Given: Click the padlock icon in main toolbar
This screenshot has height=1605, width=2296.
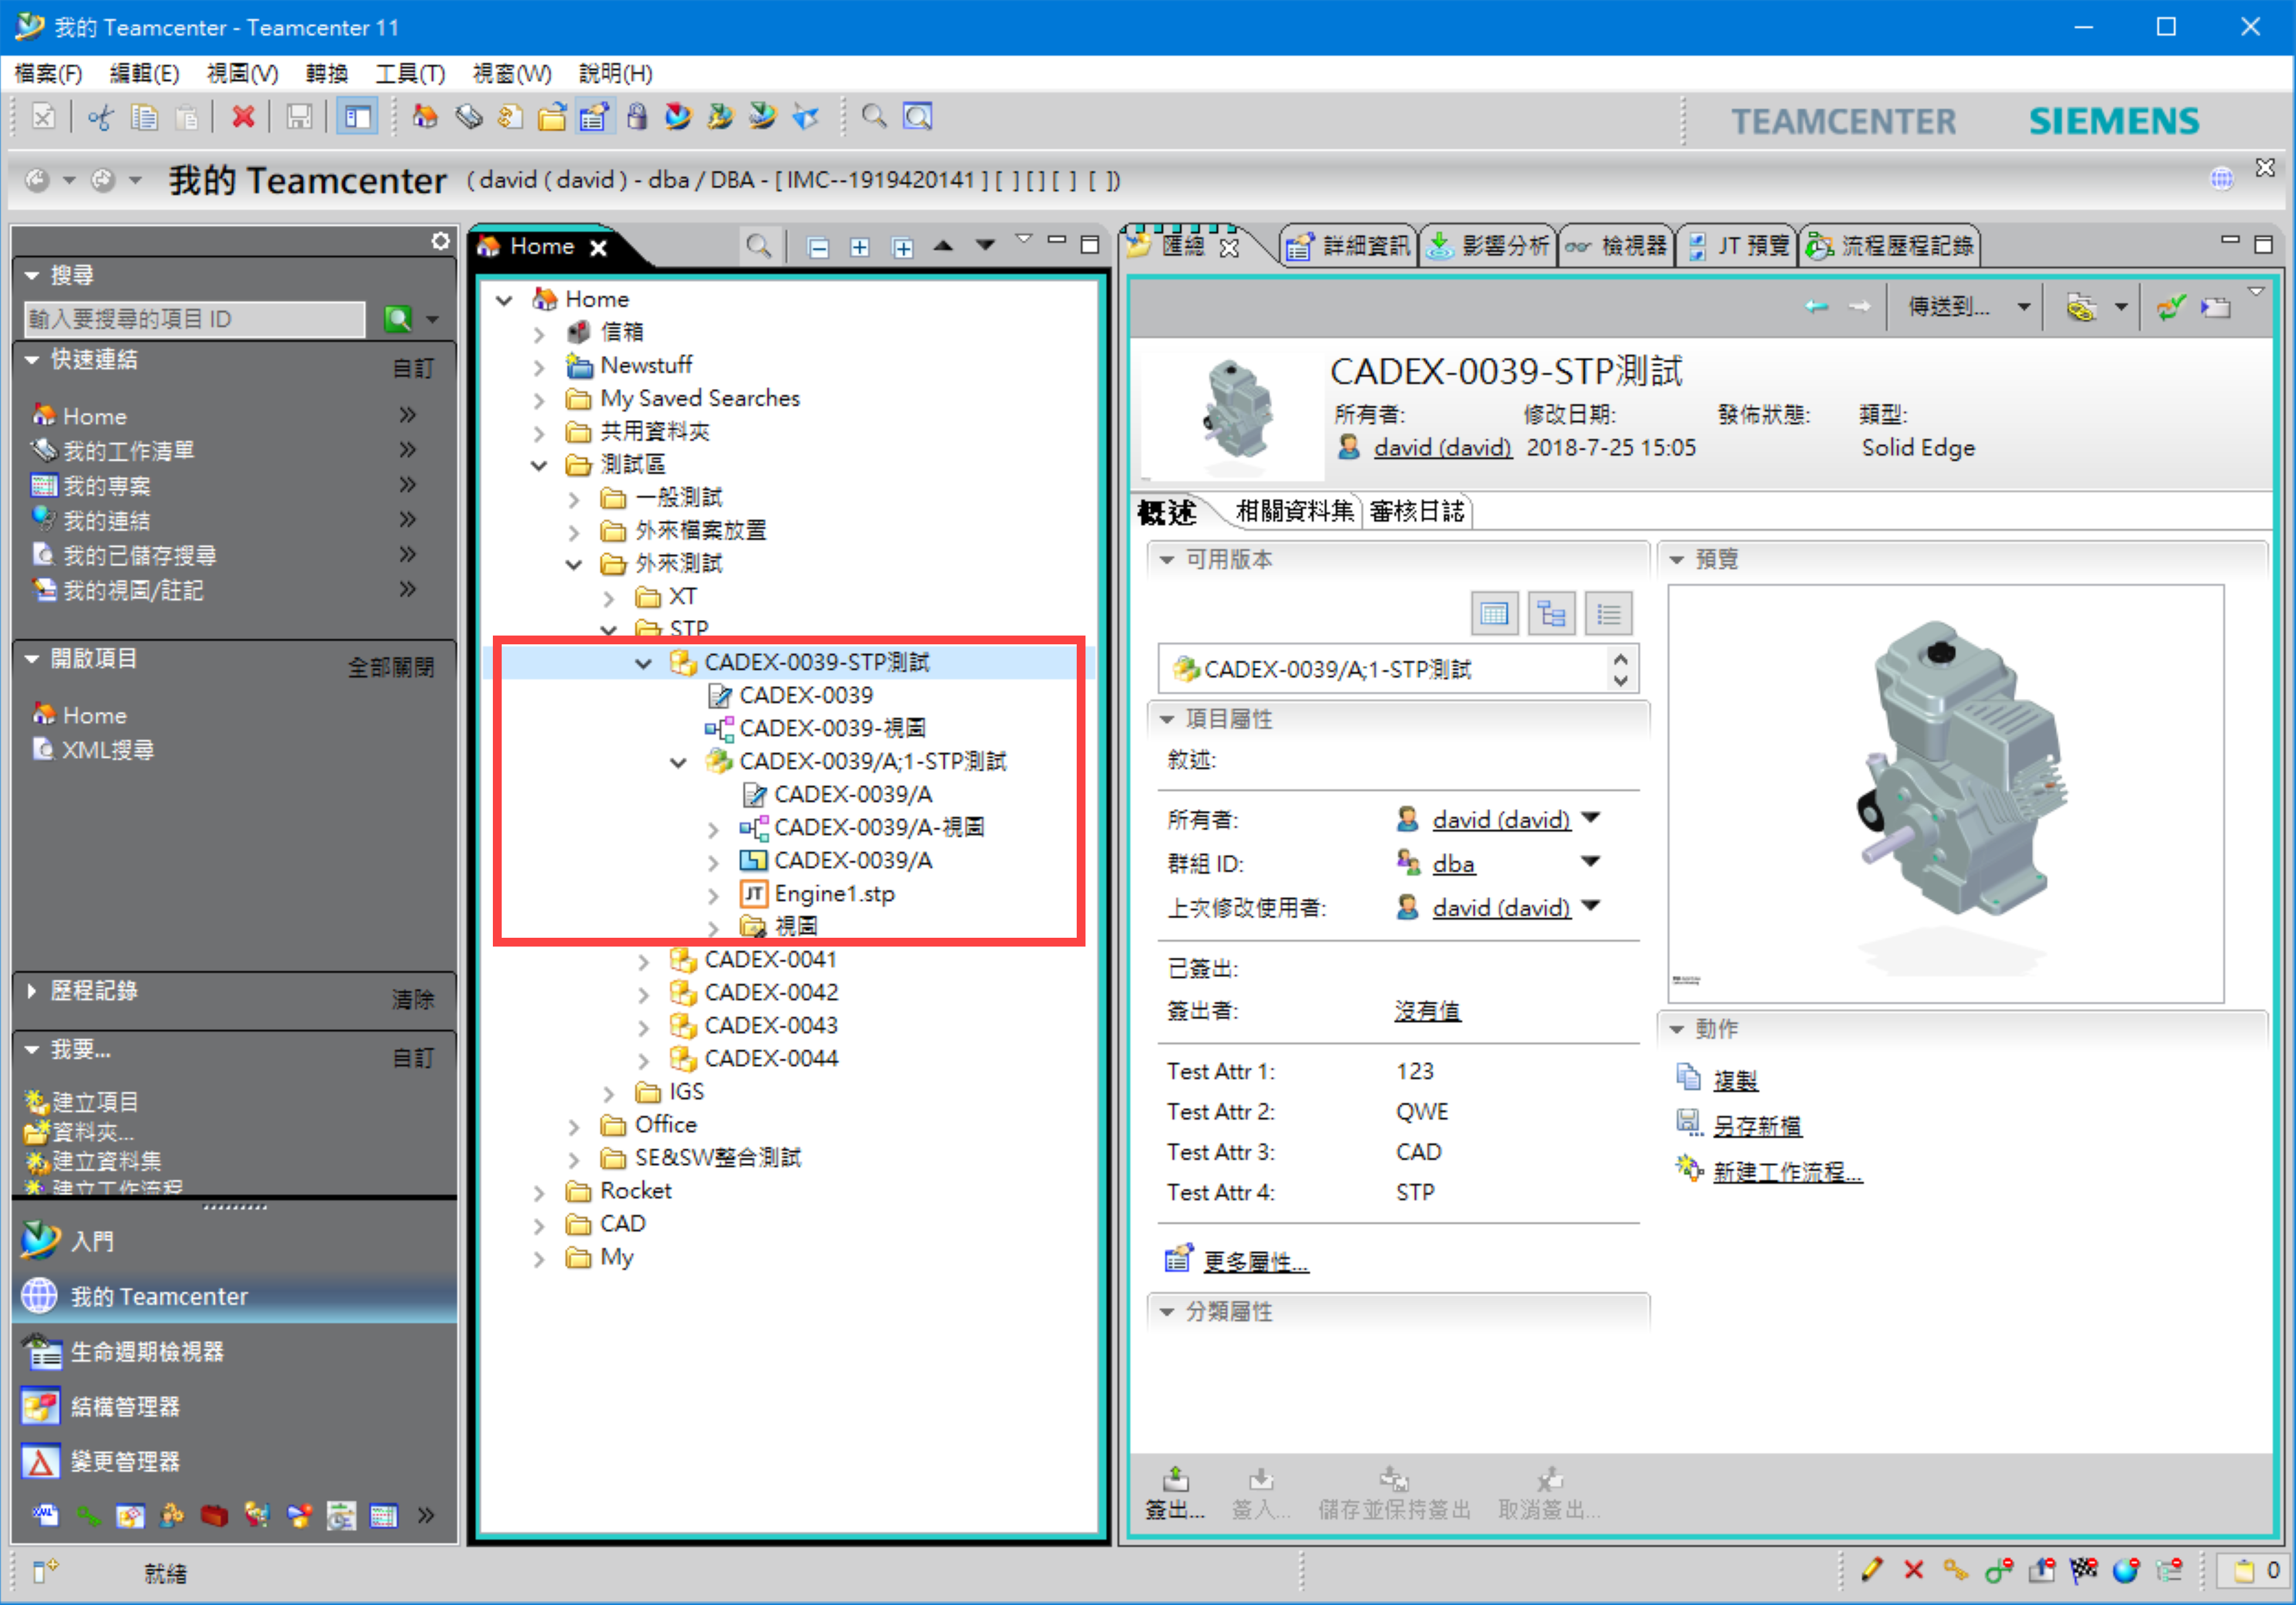Looking at the screenshot, I should pos(636,117).
